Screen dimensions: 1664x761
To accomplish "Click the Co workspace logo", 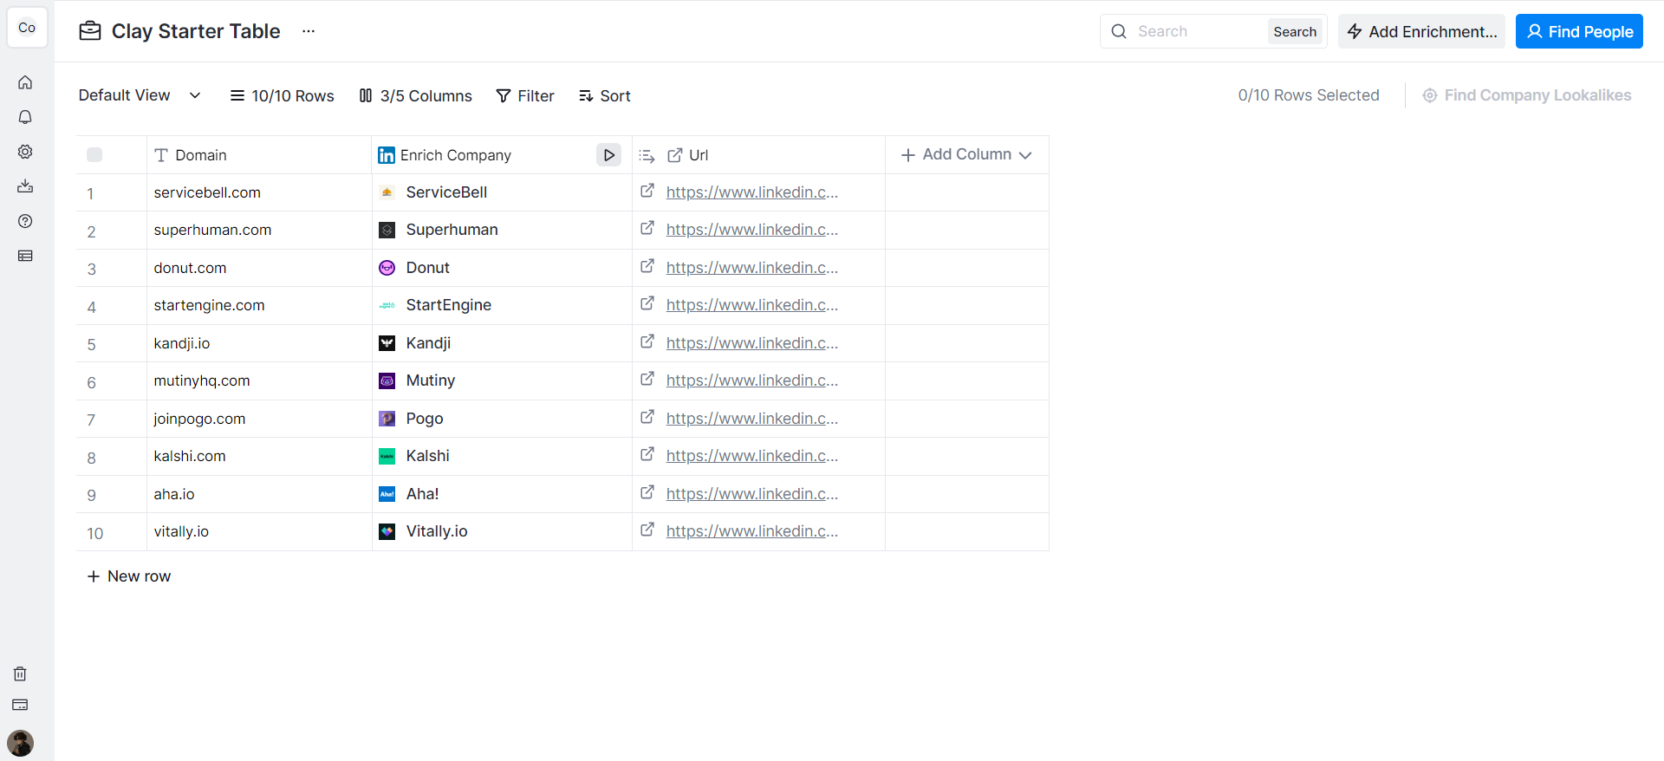I will 27,28.
